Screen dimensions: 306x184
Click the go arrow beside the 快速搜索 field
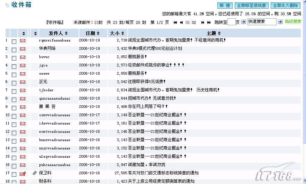coord(280,22)
